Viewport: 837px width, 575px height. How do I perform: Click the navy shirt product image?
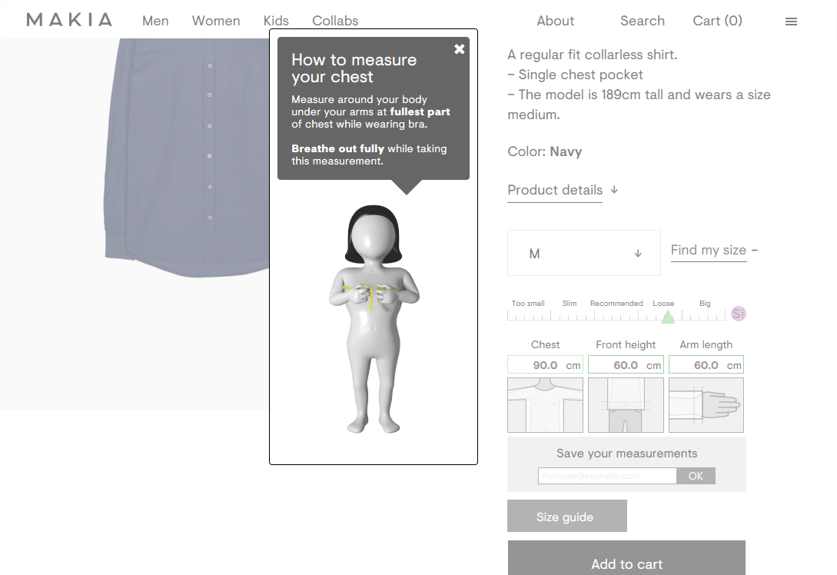click(x=187, y=158)
